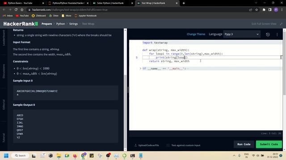Go back to the previous page

(4, 10)
